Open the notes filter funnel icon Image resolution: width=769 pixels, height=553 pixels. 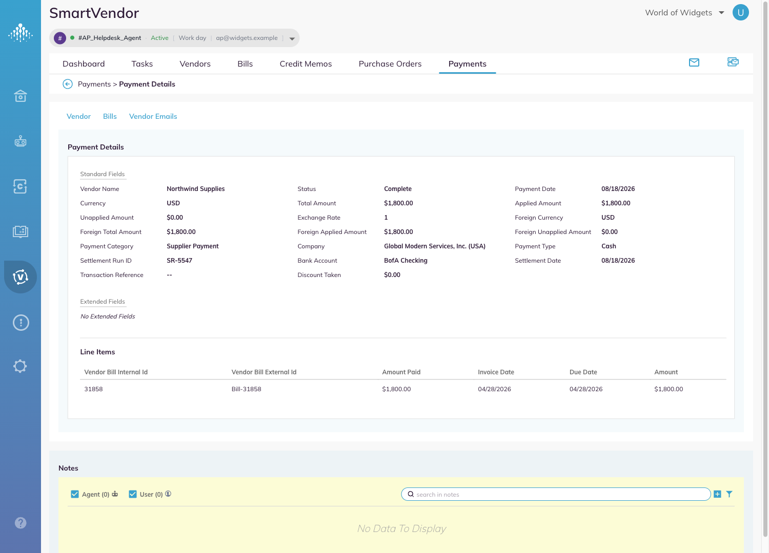point(729,494)
